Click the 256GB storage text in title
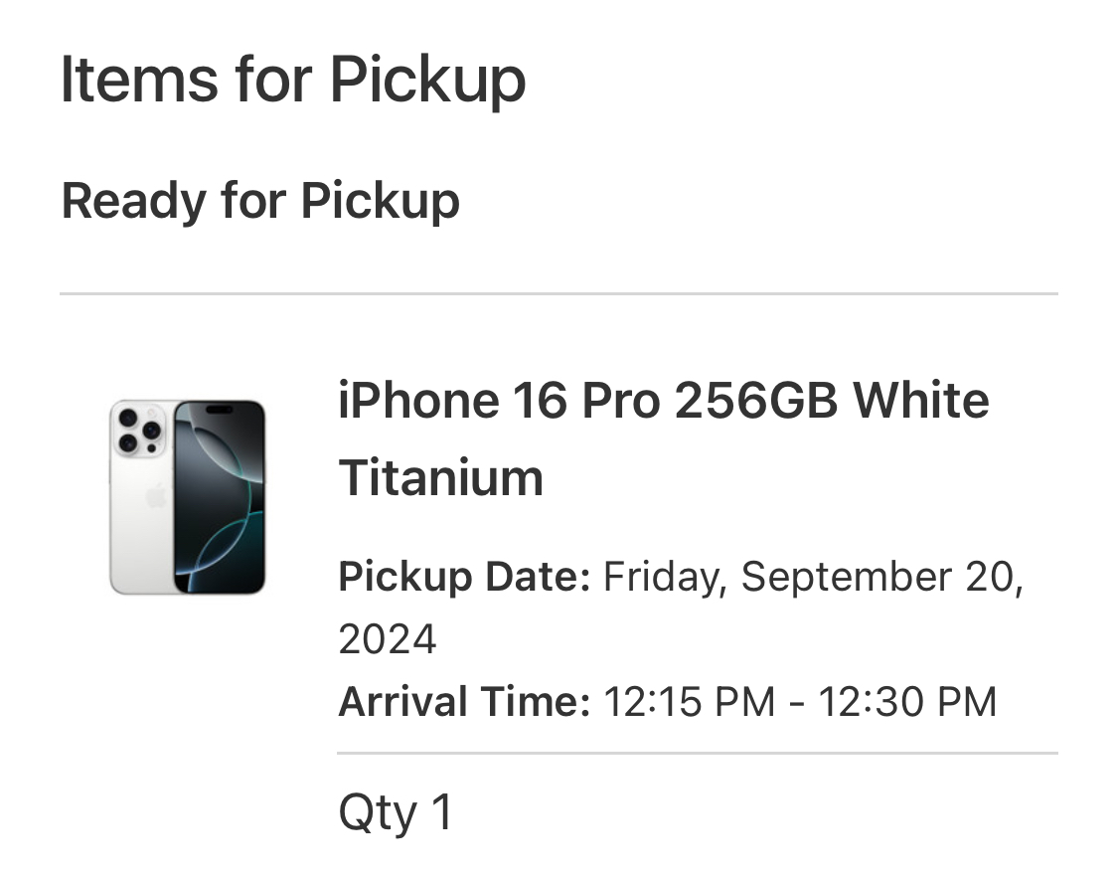Screen dimensions: 1118x873 pyautogui.click(x=756, y=400)
